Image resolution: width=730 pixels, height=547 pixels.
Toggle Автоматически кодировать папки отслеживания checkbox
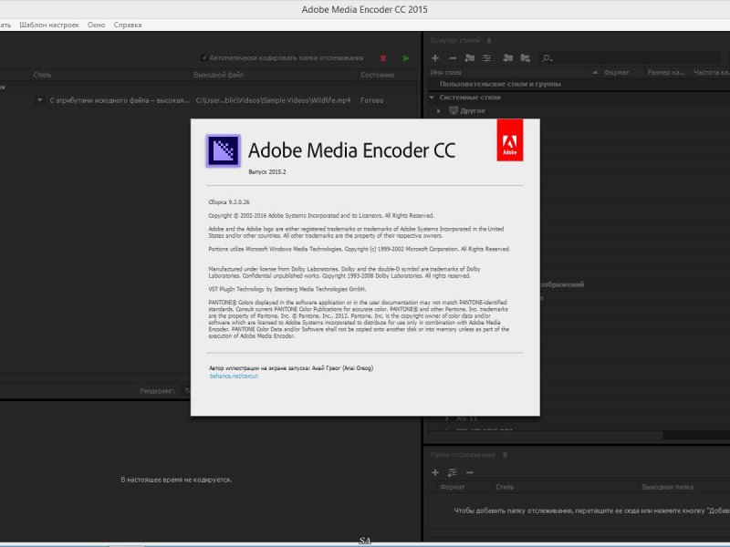[203, 57]
